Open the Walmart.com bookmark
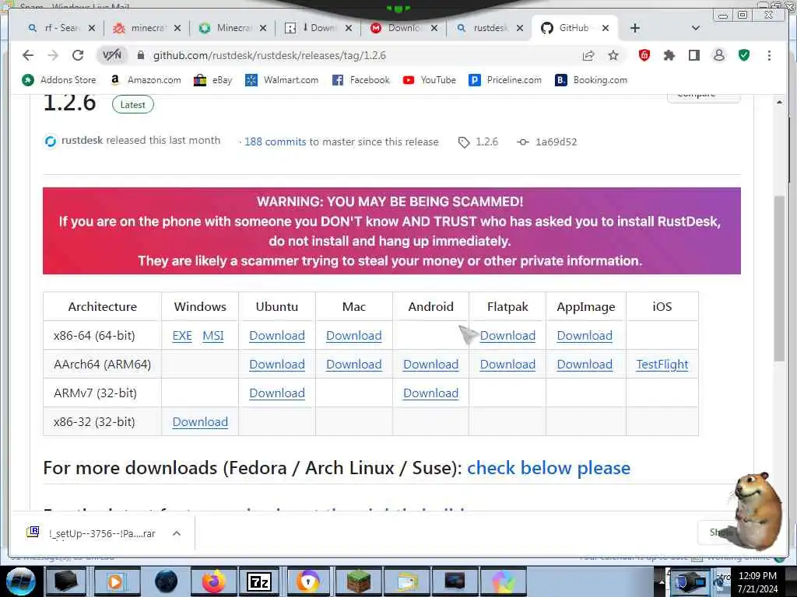Image resolution: width=797 pixels, height=597 pixels. pyautogui.click(x=282, y=80)
